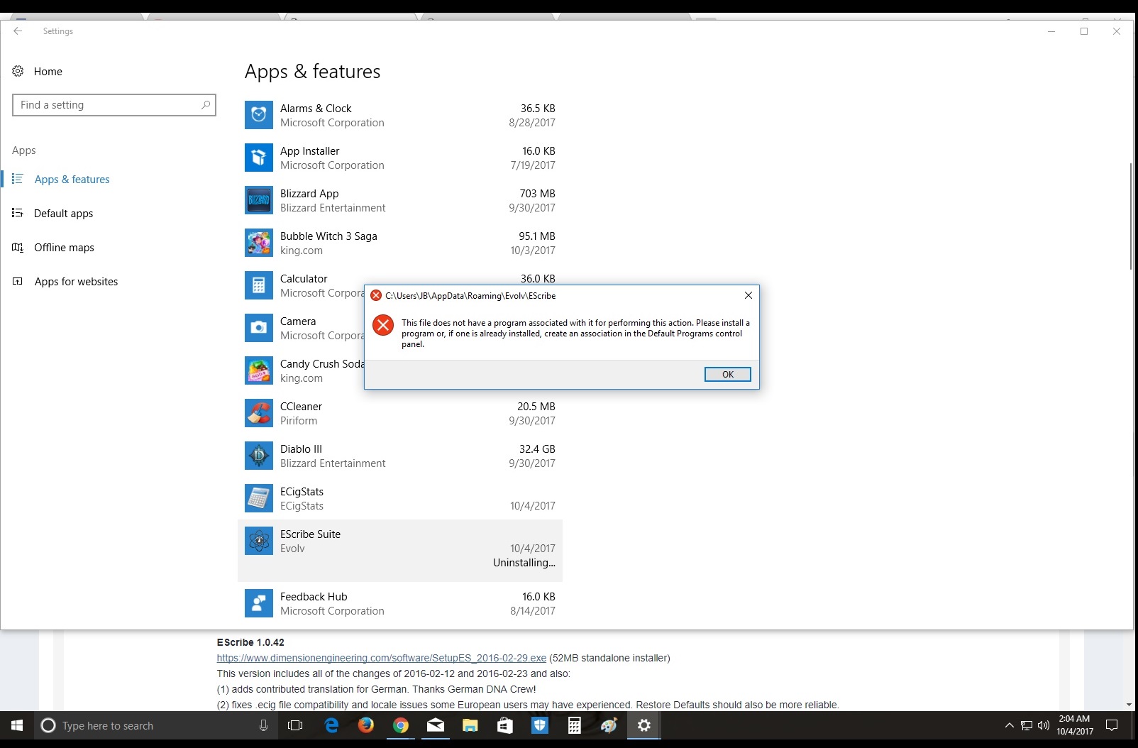Open the ECigStats list entry

pyautogui.click(x=399, y=498)
